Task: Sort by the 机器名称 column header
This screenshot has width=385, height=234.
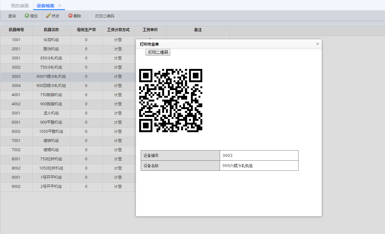Action: click(51, 30)
